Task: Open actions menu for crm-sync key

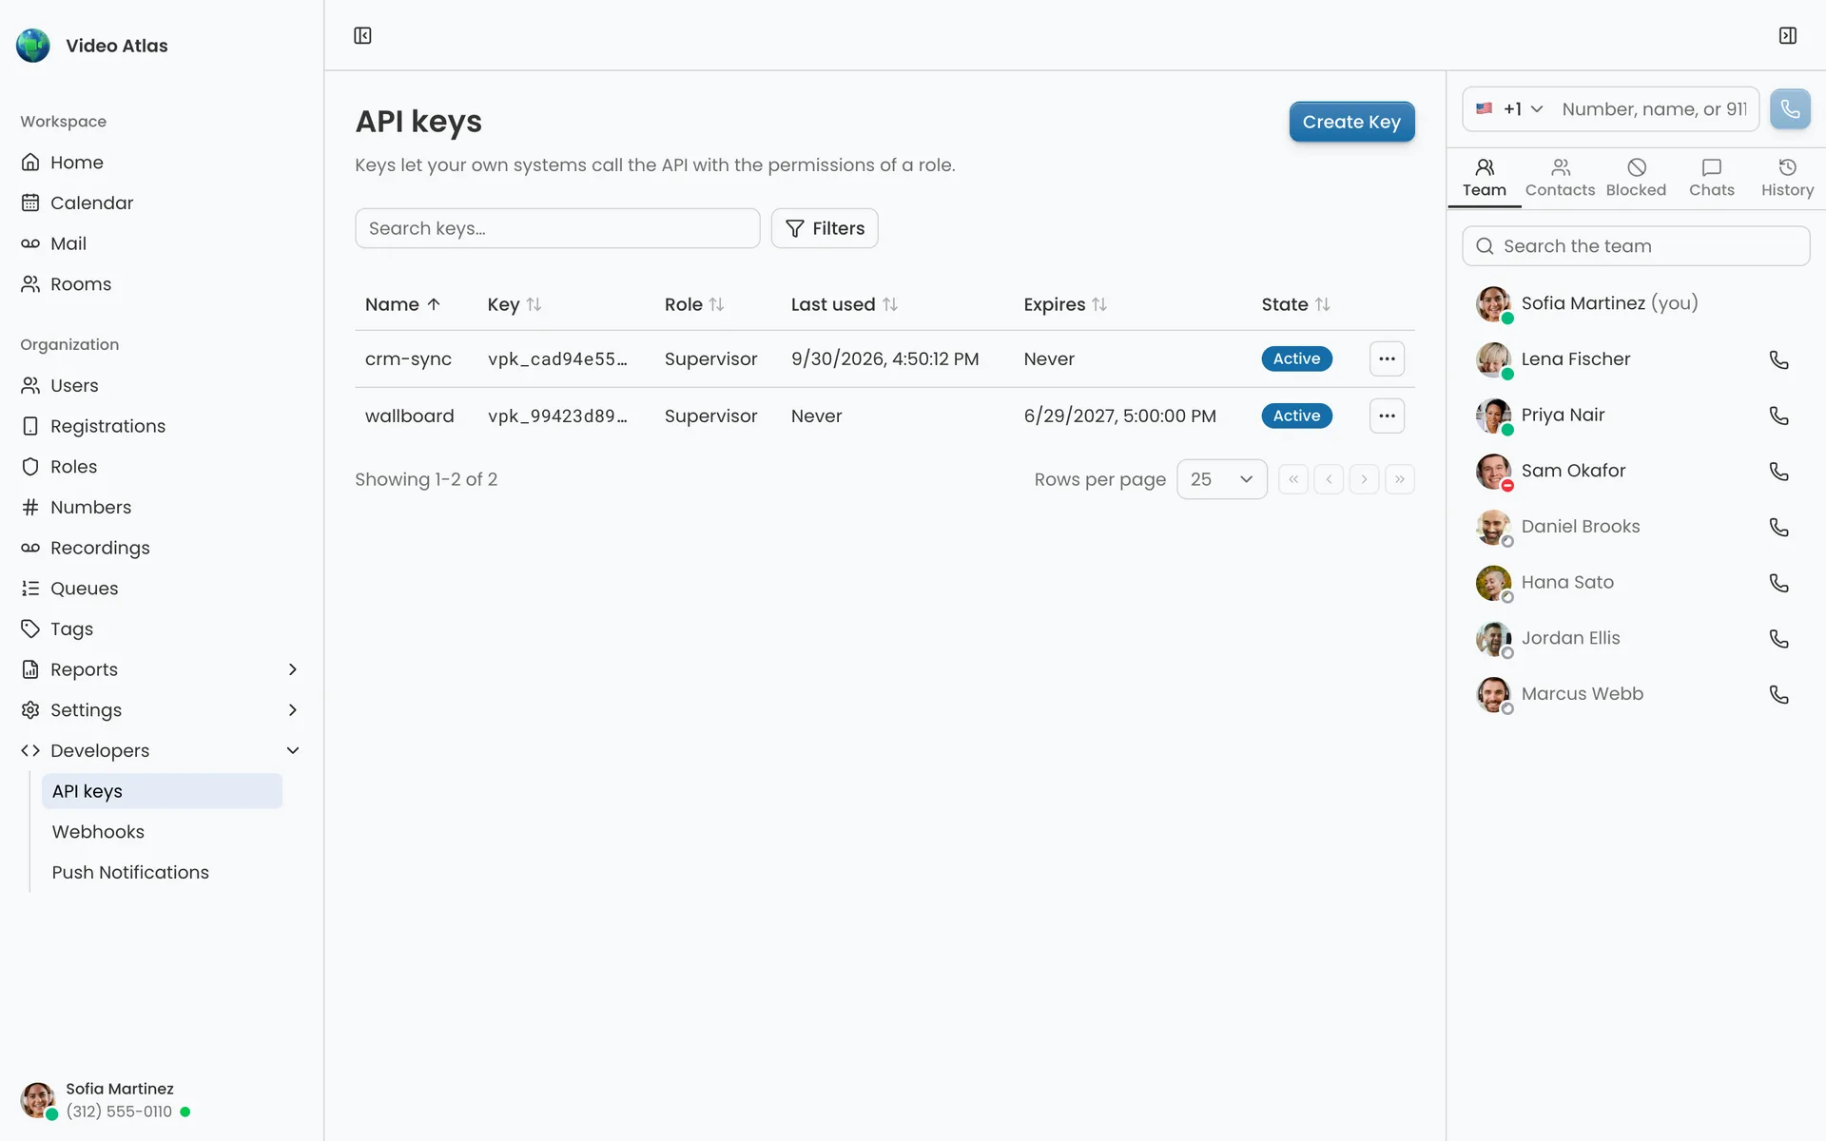Action: [x=1387, y=358]
